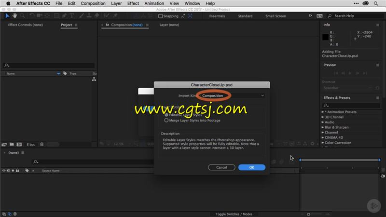Screen dimensions: 386x217
Task: Create a new folder in Project panel
Action: [x=12, y=144]
